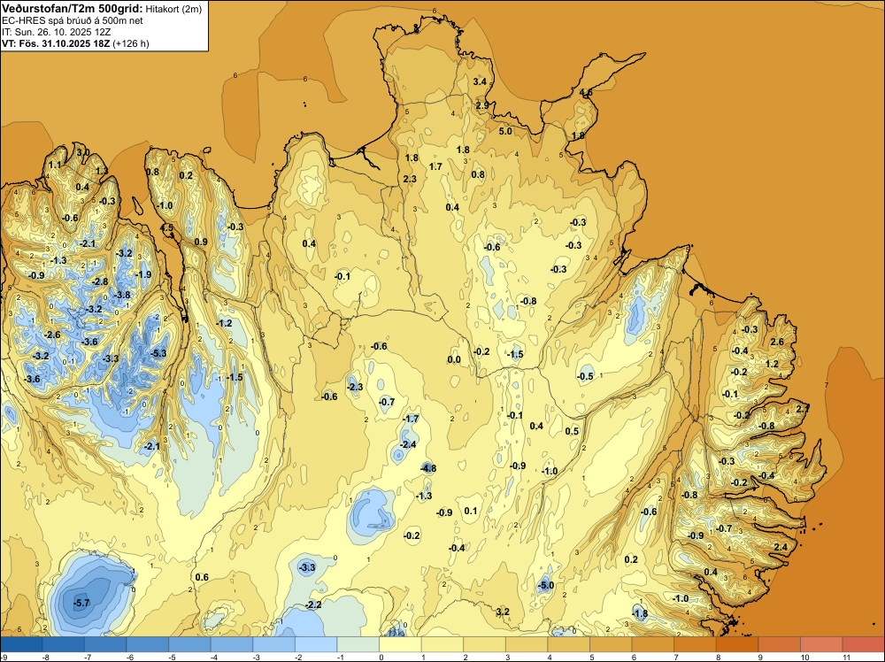The image size is (885, 662).
Task: Click the -0.7 value near the lakes
Action: 387,403
